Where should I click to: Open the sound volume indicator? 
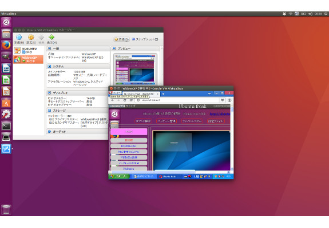(x=310, y=14)
